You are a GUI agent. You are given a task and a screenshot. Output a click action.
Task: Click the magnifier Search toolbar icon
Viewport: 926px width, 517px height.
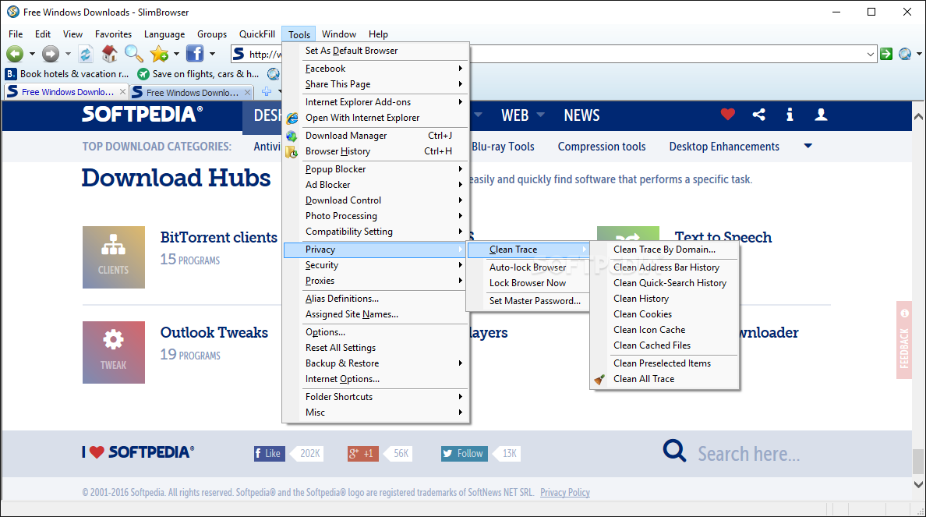(x=133, y=54)
